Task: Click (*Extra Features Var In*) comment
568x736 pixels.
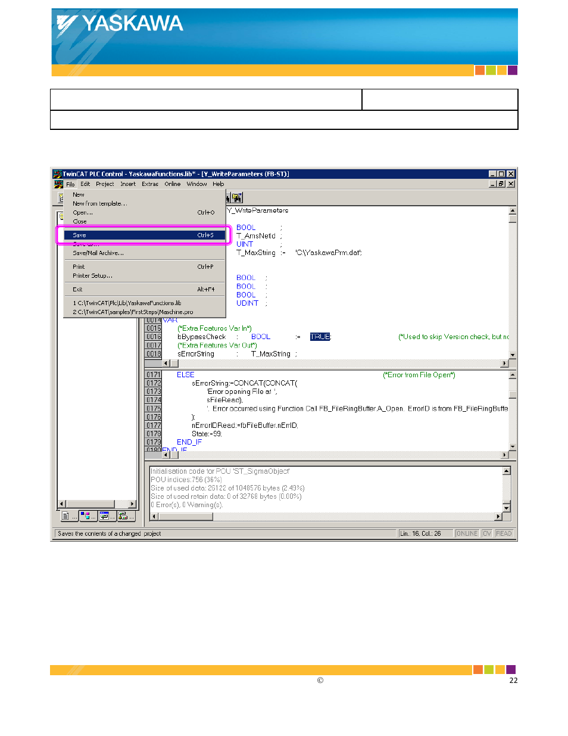Action: pyautogui.click(x=214, y=328)
